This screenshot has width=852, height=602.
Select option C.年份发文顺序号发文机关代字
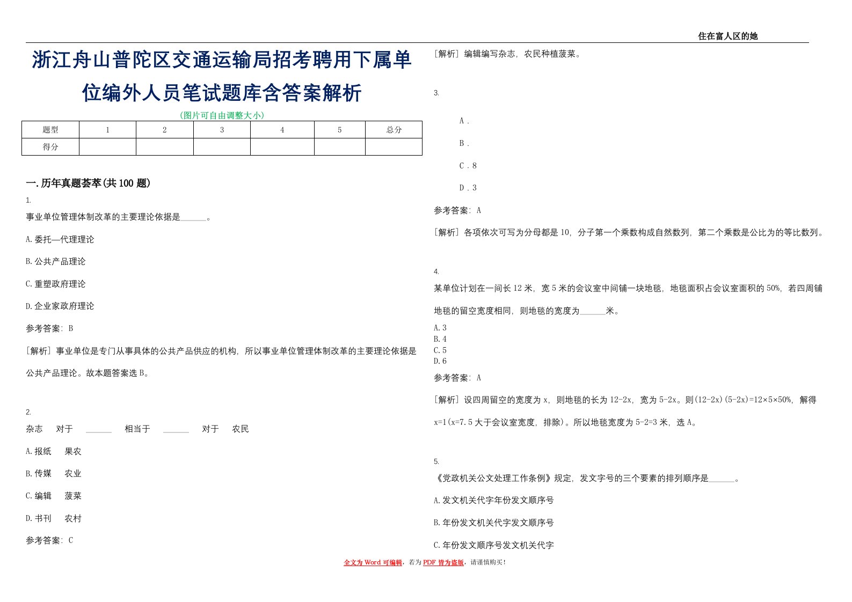coord(493,545)
